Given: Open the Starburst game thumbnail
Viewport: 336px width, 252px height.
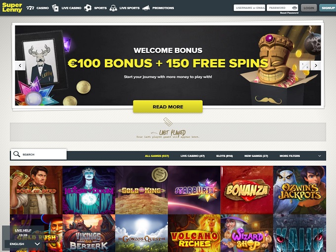Looking at the screenshot, I should click(194, 190).
